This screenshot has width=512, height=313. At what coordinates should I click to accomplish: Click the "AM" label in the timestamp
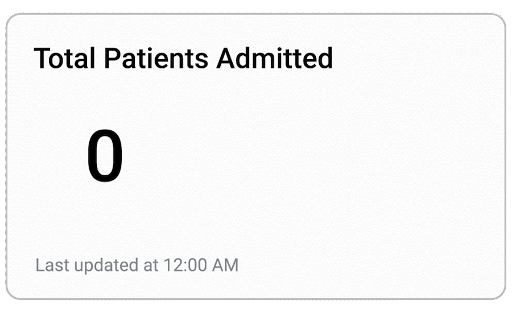click(x=225, y=265)
